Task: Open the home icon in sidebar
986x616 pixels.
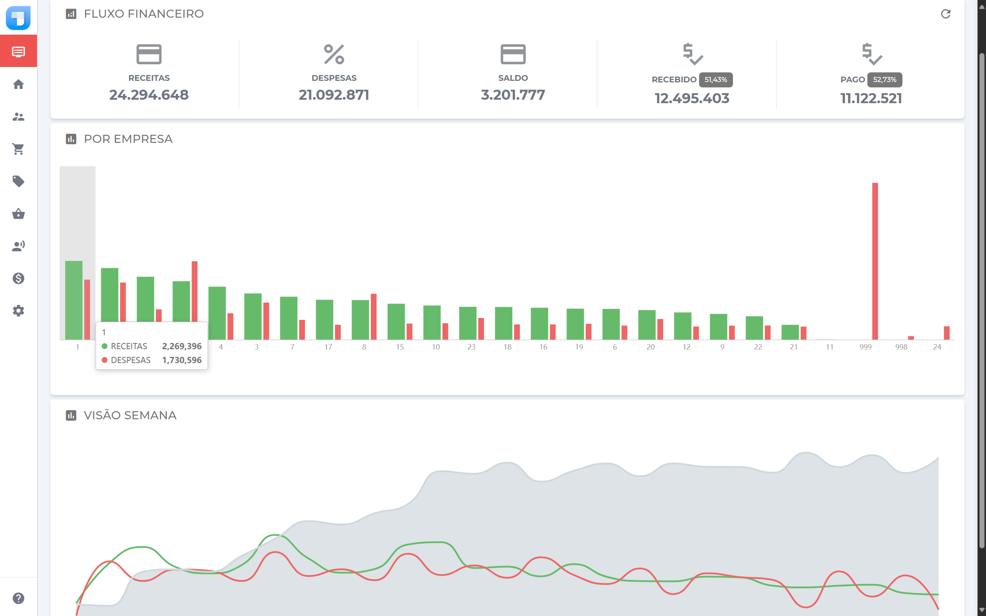Action: [18, 84]
